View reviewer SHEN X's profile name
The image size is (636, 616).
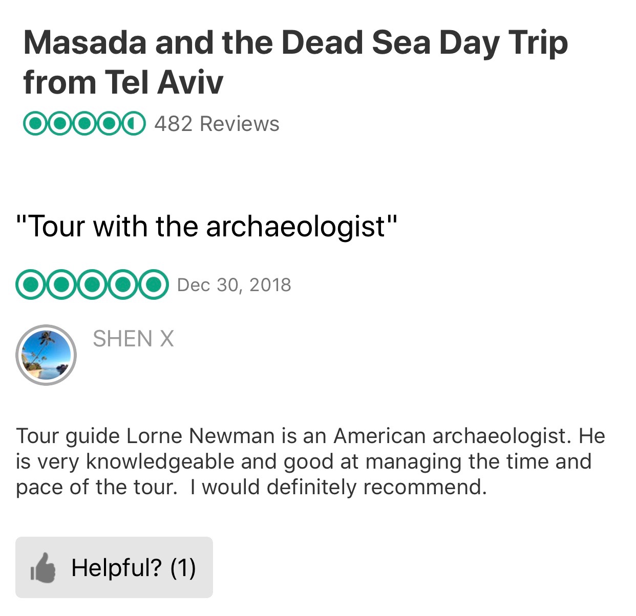coord(133,339)
